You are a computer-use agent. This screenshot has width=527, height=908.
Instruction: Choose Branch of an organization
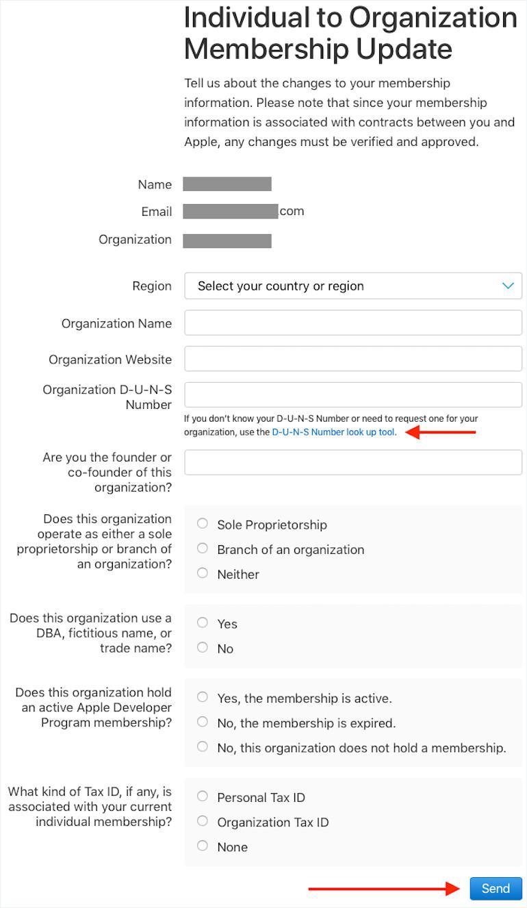(x=203, y=548)
